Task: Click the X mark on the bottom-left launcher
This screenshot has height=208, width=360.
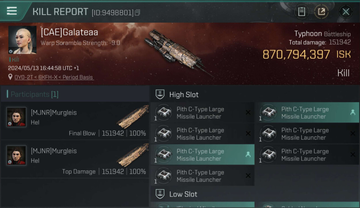Action: pos(248,176)
